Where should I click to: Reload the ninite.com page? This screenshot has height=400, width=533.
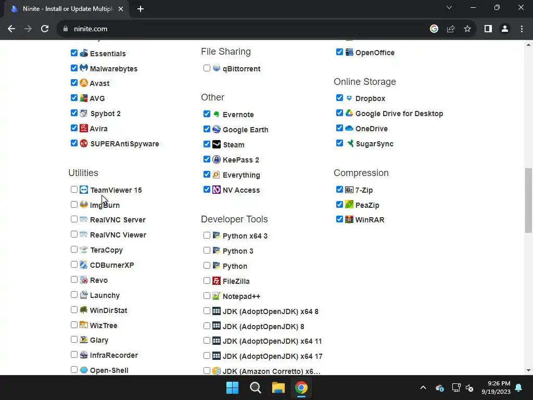tap(45, 29)
